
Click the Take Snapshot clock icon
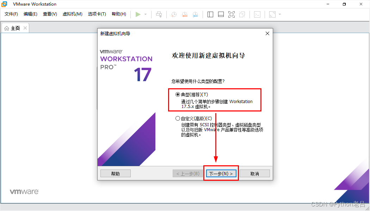(x=174, y=14)
